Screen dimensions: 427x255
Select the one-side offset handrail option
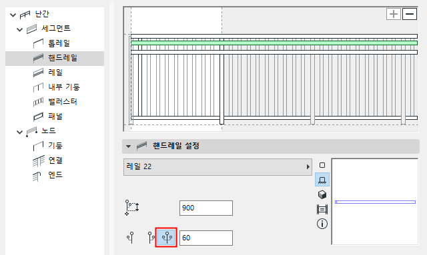pos(151,237)
